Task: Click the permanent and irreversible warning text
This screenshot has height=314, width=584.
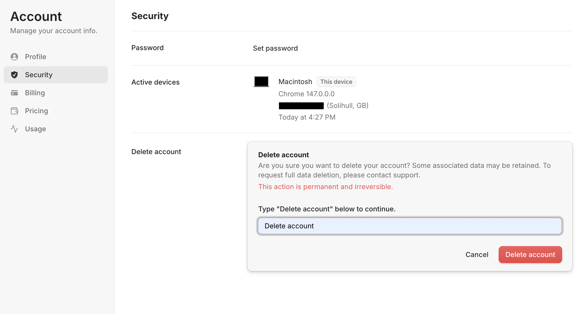Action: (x=326, y=187)
